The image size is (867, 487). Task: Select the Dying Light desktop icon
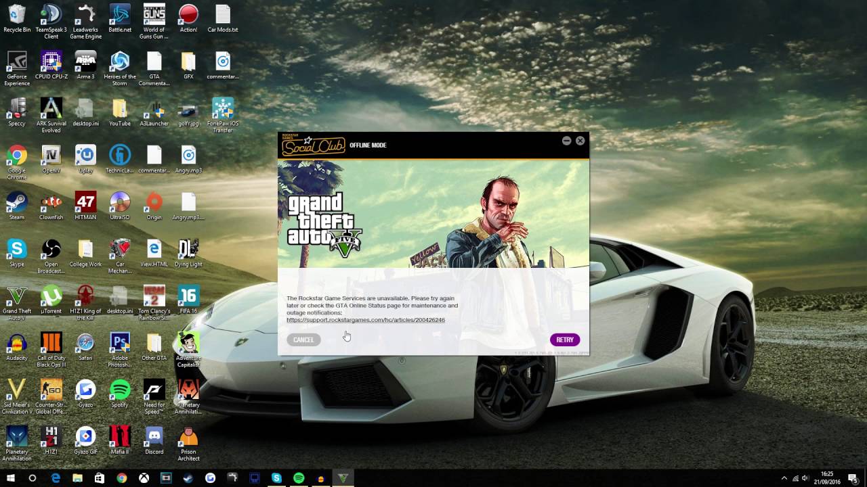[x=188, y=252]
